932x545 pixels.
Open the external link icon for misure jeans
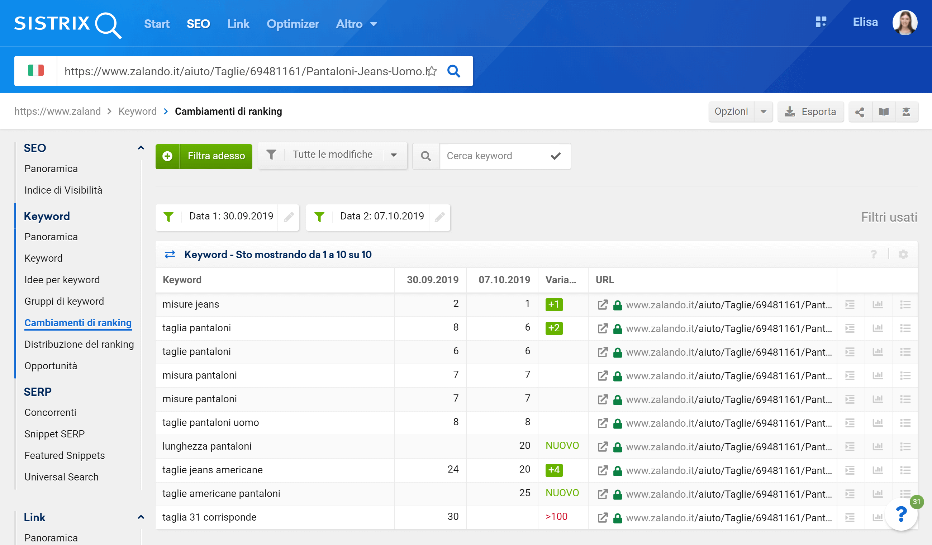[x=603, y=305]
